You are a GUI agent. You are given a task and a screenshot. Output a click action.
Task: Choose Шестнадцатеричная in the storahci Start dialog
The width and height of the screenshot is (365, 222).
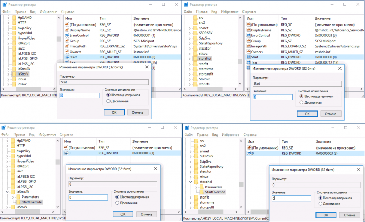click(x=302, y=96)
